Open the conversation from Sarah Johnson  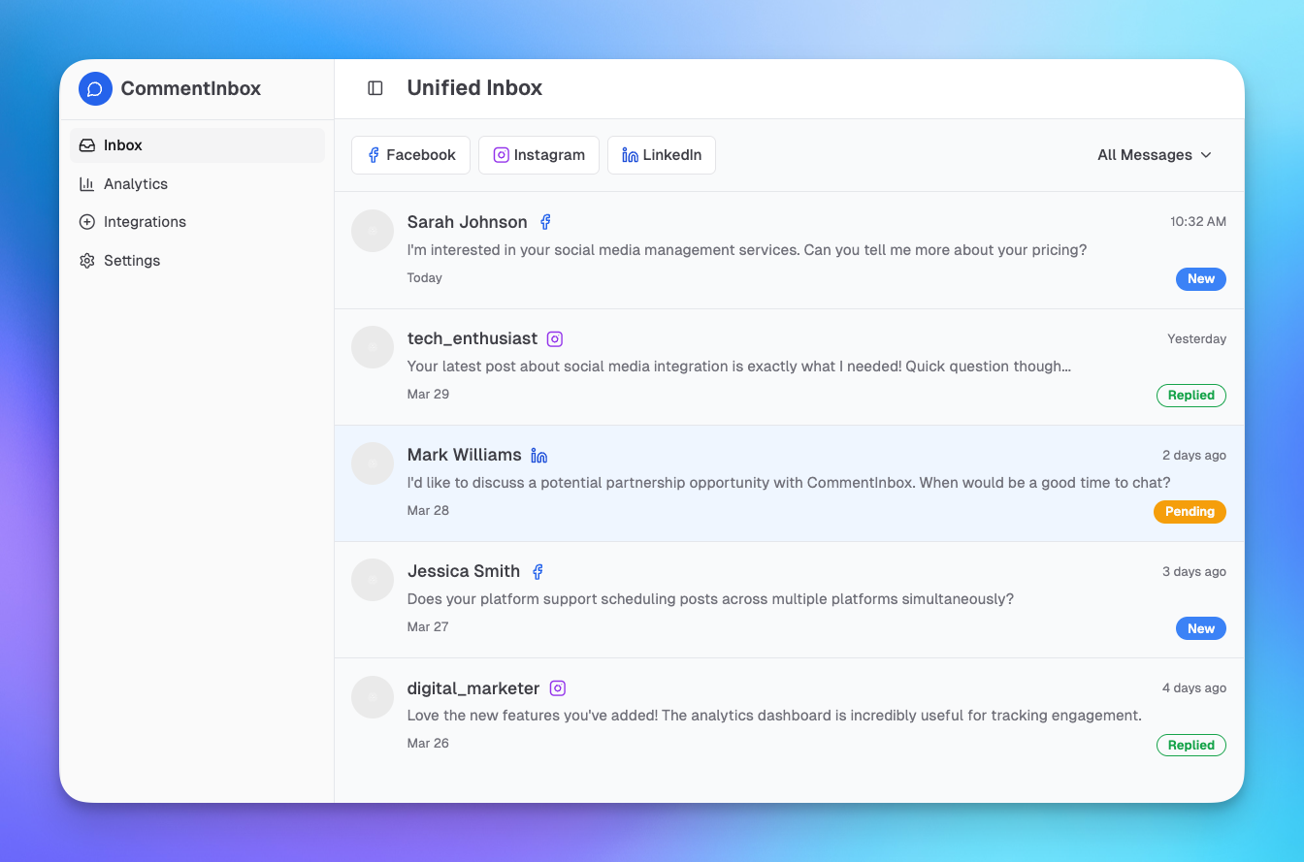(x=747, y=249)
